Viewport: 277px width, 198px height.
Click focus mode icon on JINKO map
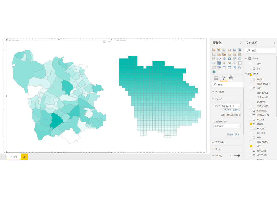105,41
